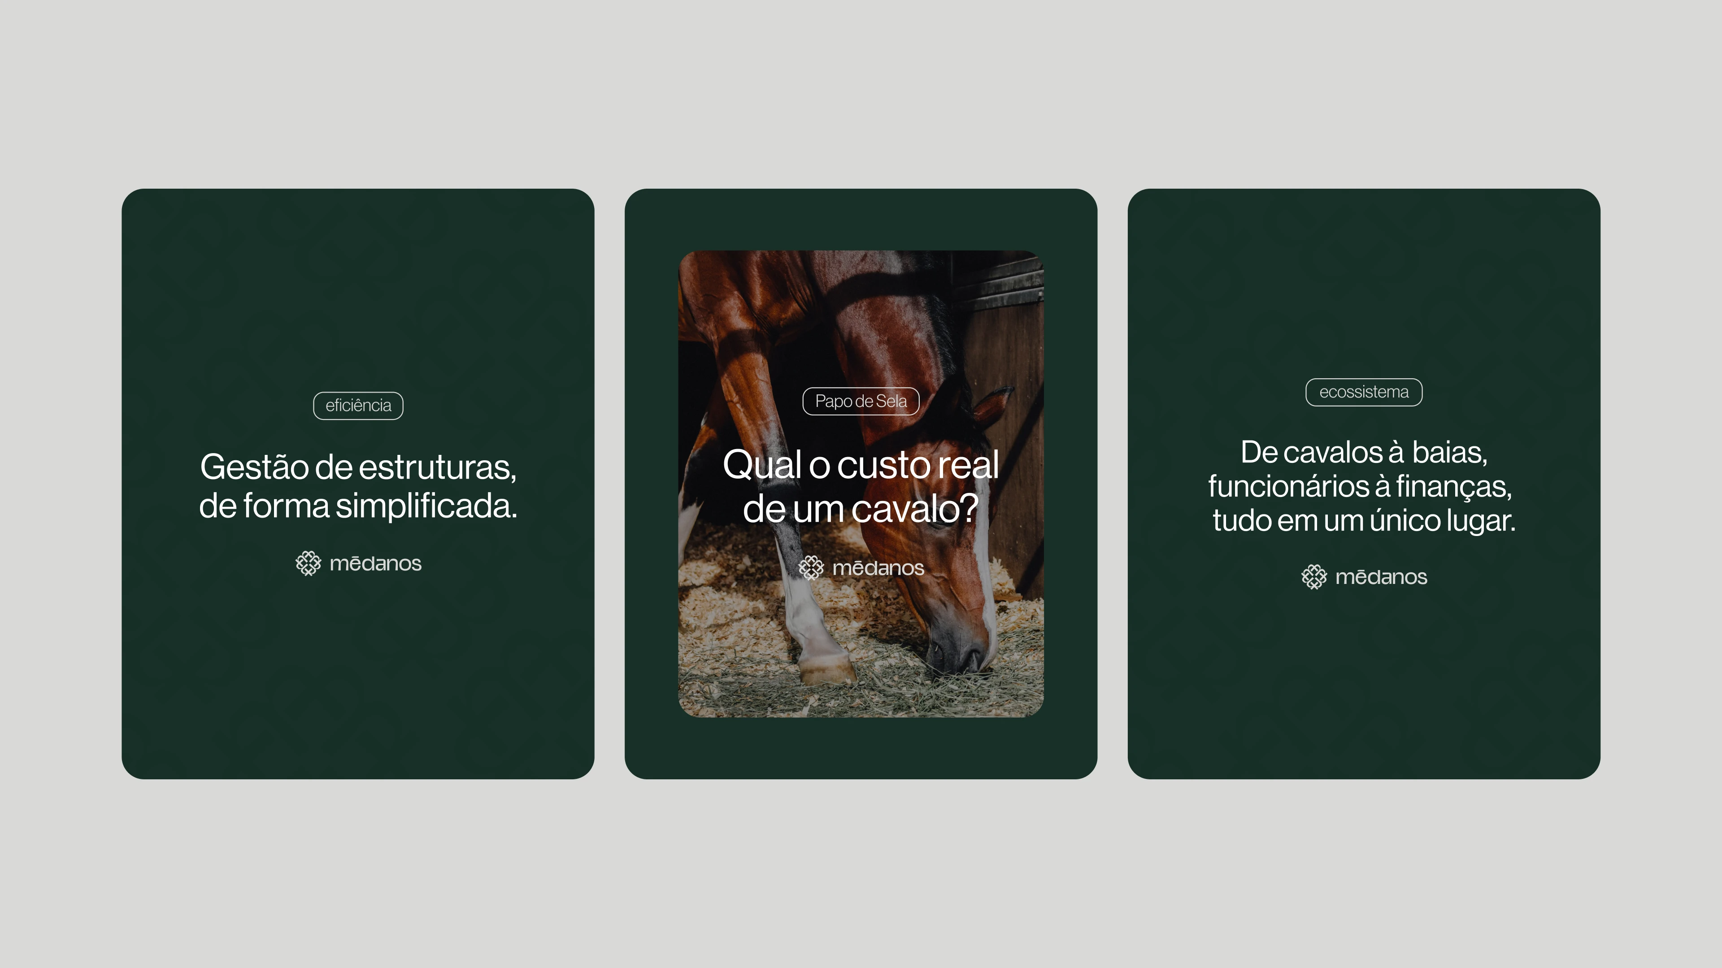Select the headline 'Gestão de estruturas,'
Screen dimensions: 1722x968
pyautogui.click(x=358, y=467)
